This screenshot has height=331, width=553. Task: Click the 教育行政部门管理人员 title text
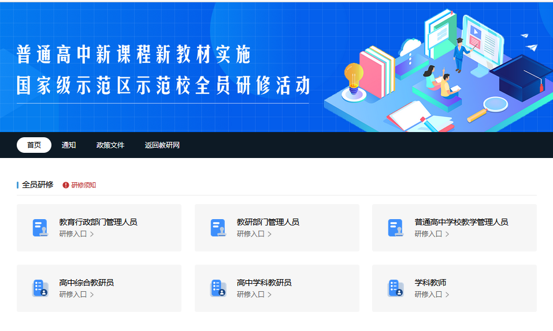pos(98,222)
